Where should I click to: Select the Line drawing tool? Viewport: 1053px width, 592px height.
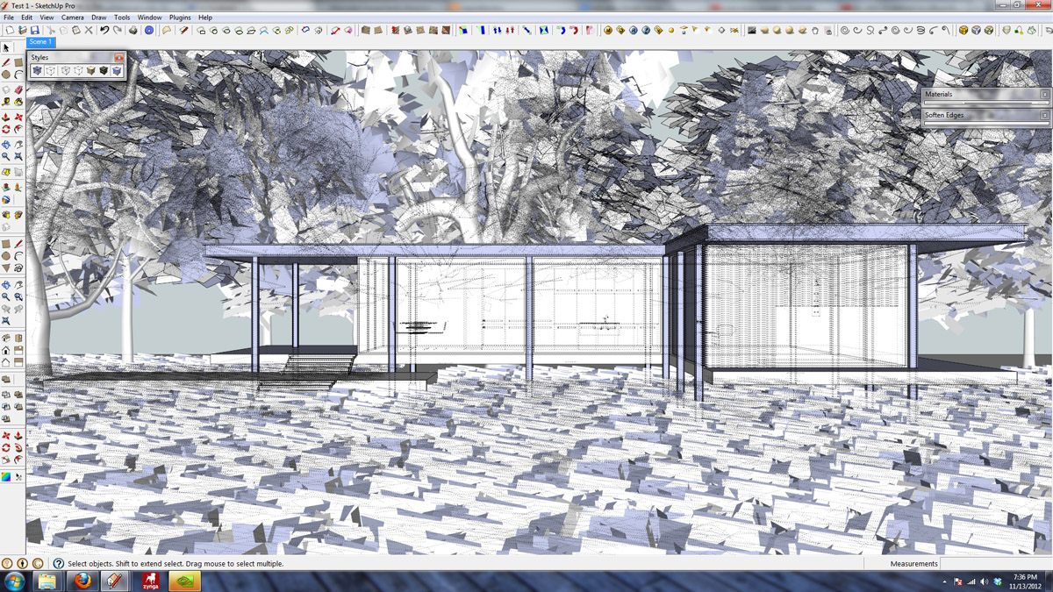(x=5, y=61)
